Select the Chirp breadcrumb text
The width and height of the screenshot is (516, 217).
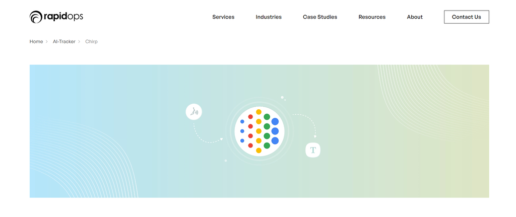pyautogui.click(x=91, y=41)
